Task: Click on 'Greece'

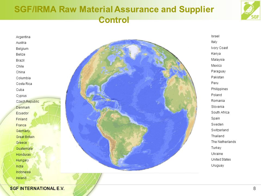Action: coord(21,143)
